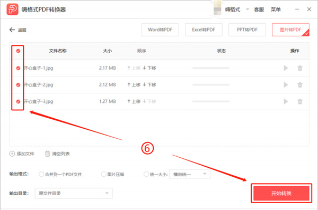Uncheck the select-all checkbox in header
This screenshot has width=318, height=210.
pyautogui.click(x=18, y=51)
